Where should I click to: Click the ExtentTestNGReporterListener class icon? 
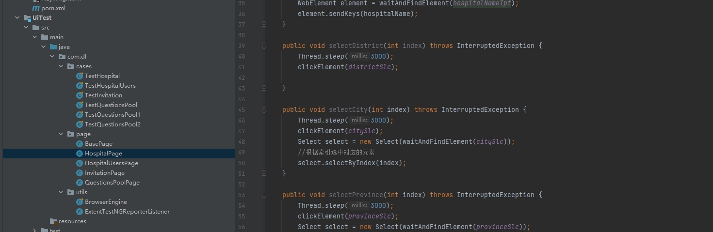tap(80, 212)
